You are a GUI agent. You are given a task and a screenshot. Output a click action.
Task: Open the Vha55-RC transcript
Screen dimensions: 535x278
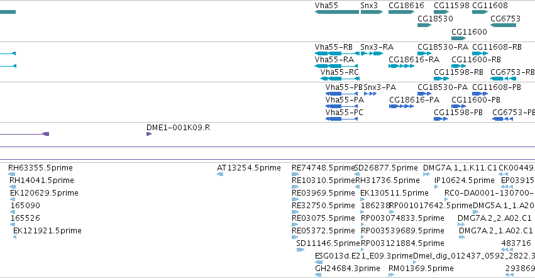pyautogui.click(x=339, y=72)
